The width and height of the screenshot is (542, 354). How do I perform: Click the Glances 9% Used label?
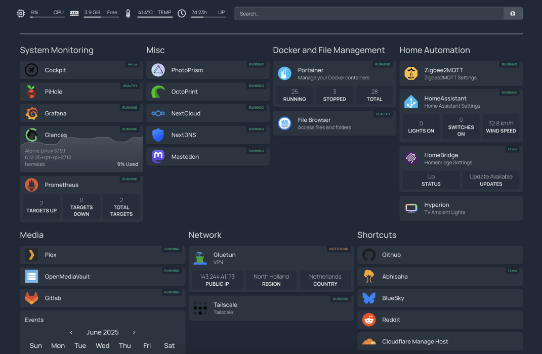[x=128, y=164]
